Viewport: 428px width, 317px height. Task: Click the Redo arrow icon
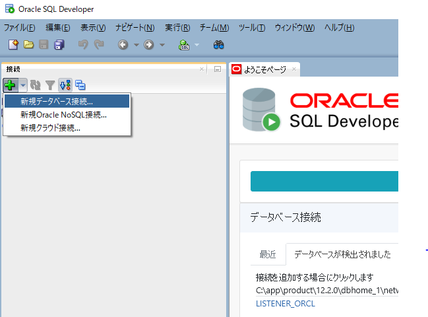point(99,44)
